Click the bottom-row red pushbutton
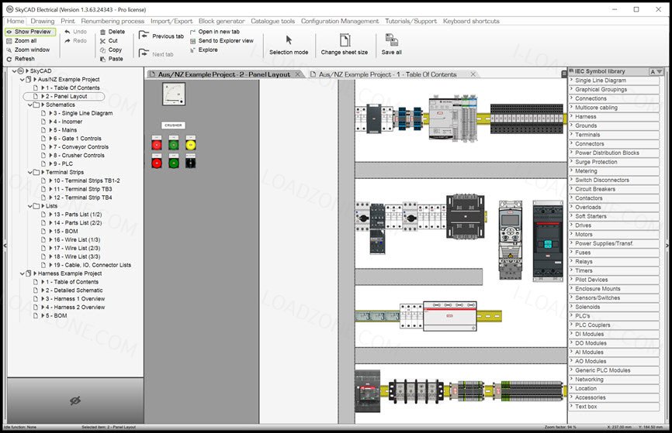Image resolution: width=672 pixels, height=433 pixels. 157,163
